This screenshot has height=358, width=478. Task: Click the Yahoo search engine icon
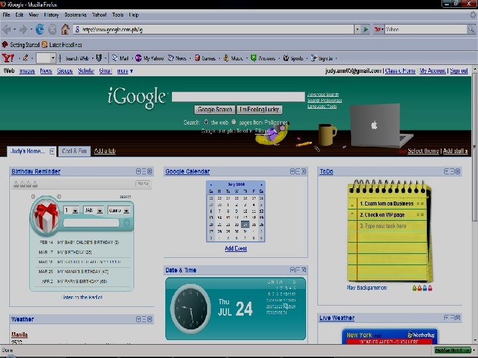click(377, 30)
